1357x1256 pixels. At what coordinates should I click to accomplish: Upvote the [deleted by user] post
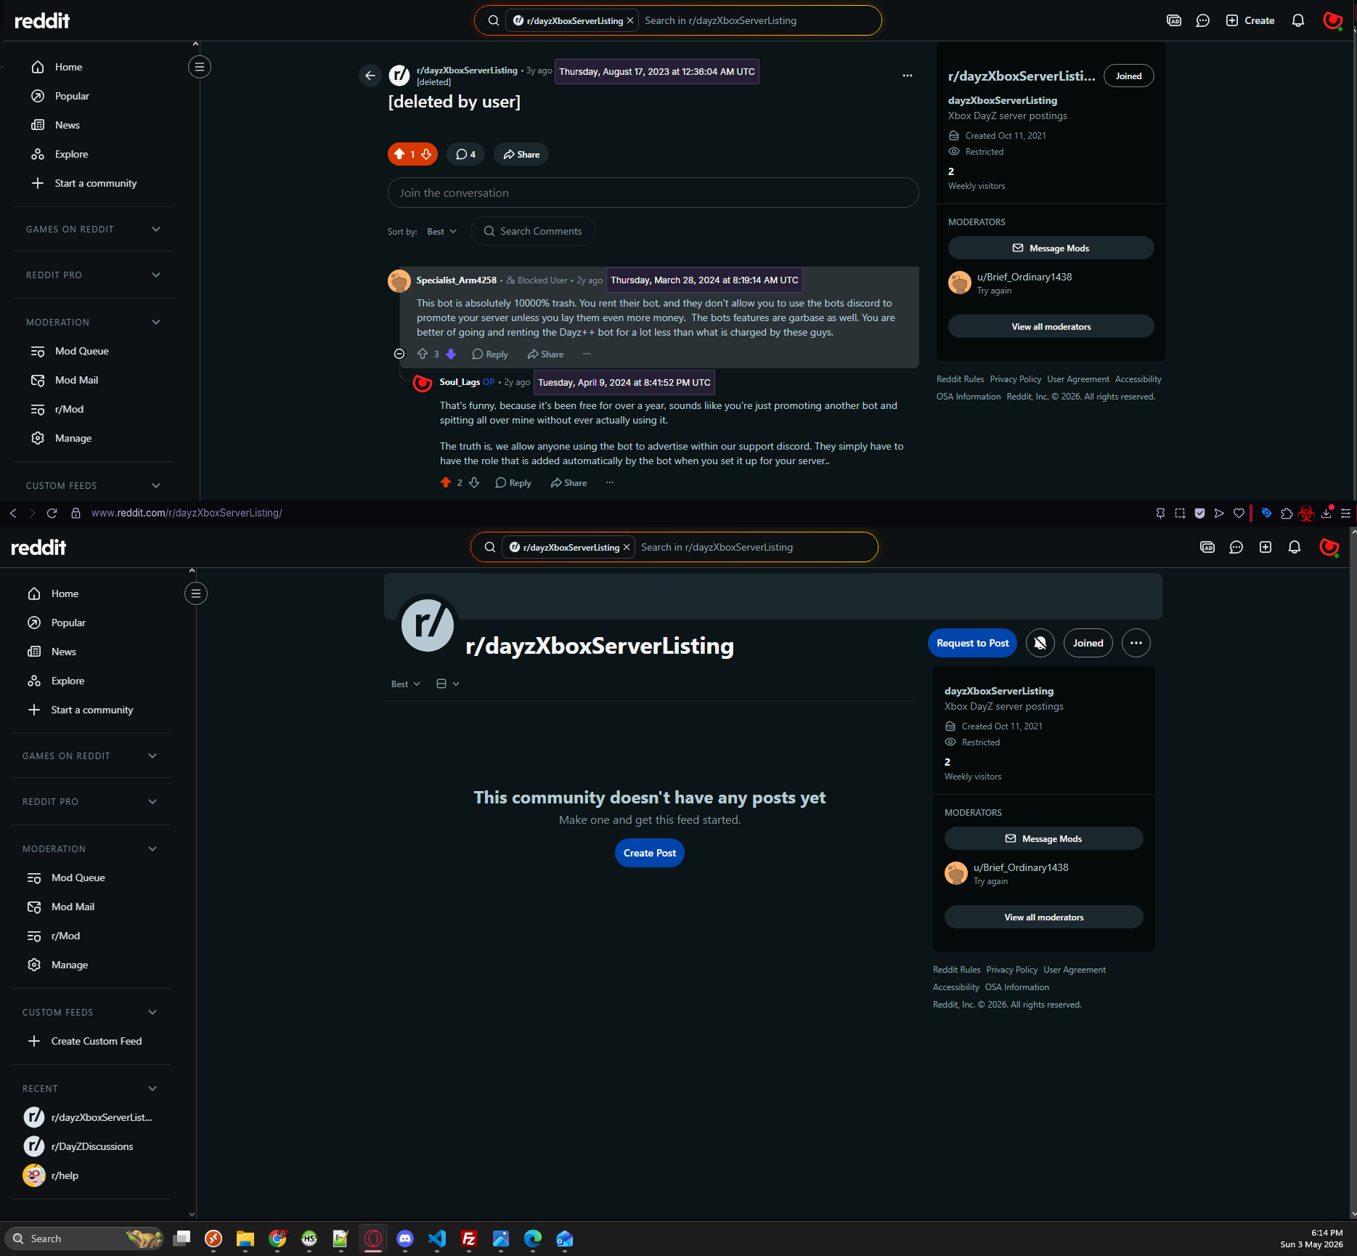(x=399, y=154)
